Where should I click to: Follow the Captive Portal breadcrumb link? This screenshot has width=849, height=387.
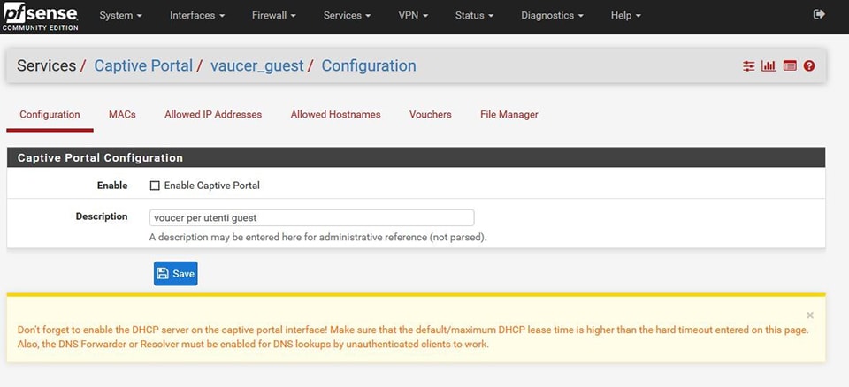pyautogui.click(x=143, y=66)
